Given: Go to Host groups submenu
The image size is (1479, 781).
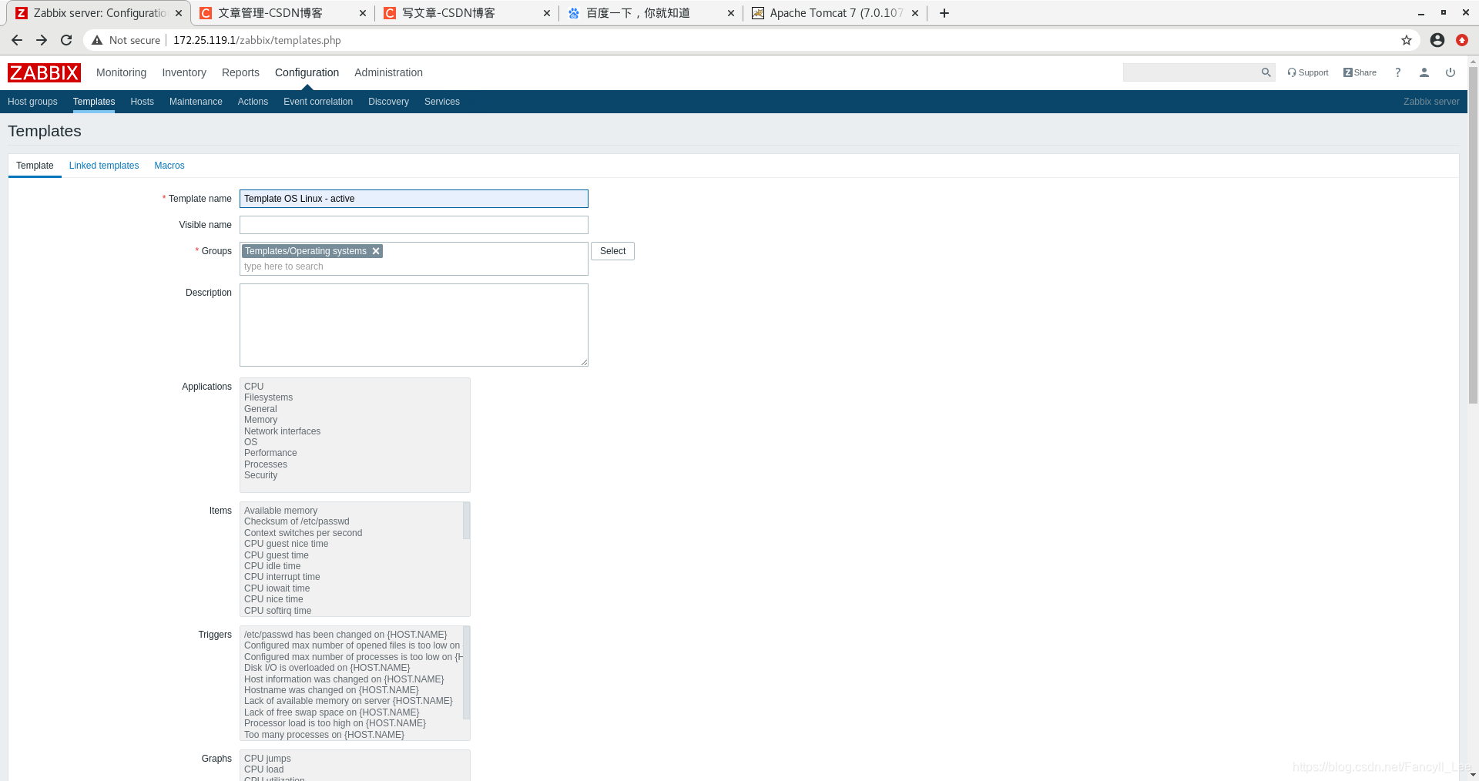Looking at the screenshot, I should tap(32, 102).
